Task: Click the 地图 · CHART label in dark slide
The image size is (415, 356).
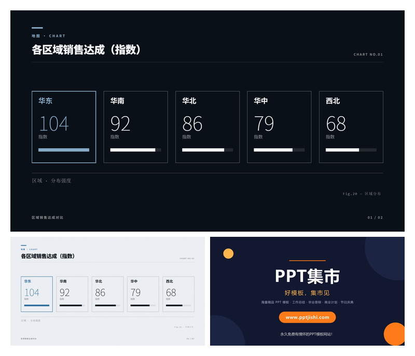Action: (x=48, y=36)
